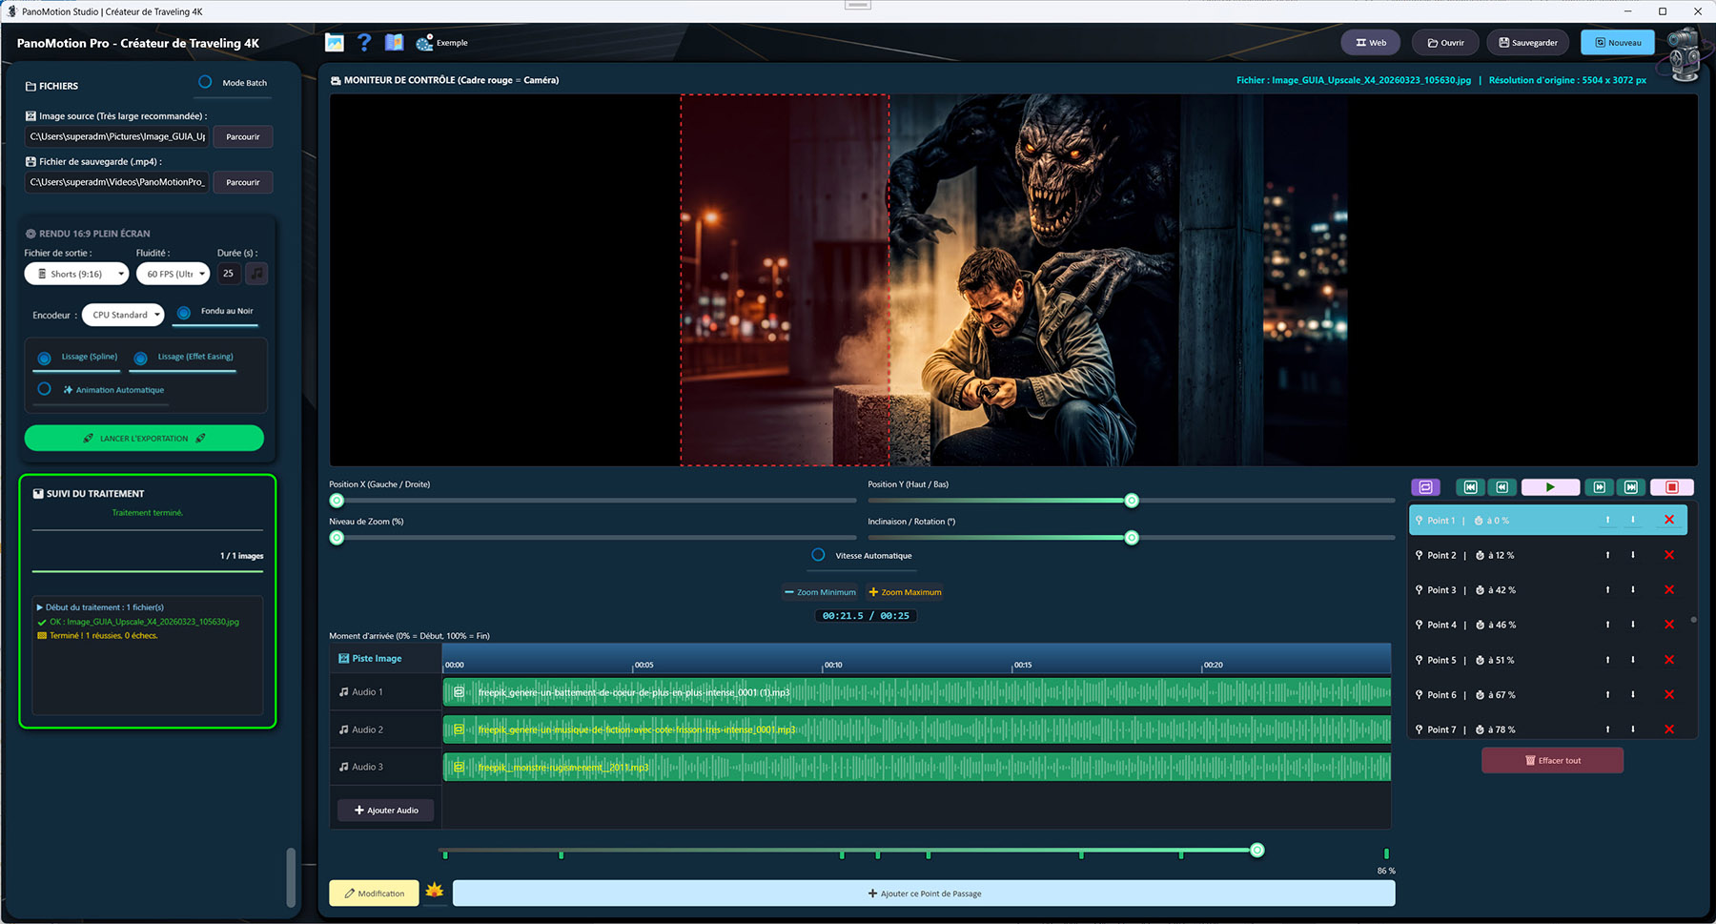Toggle the Fondu au Noir option

coord(184,312)
